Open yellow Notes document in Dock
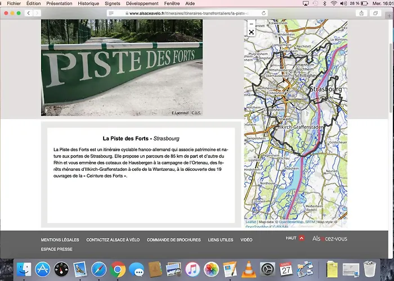 tap(332, 269)
